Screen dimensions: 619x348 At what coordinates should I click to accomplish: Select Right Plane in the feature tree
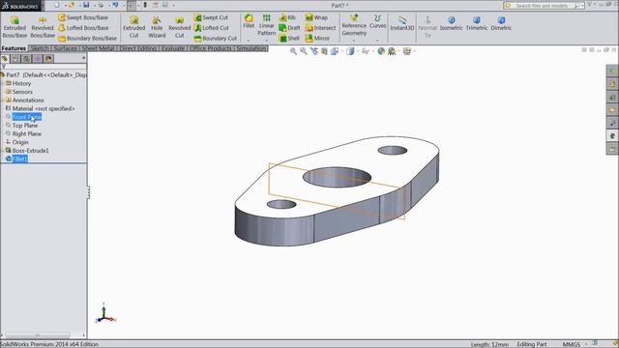coord(26,133)
